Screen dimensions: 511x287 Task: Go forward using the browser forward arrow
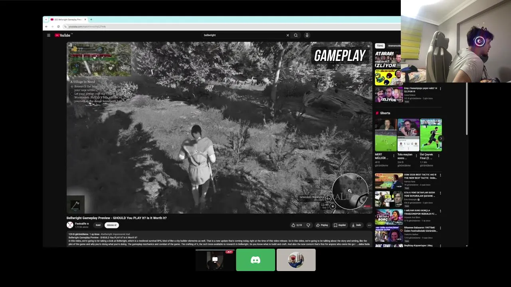[52, 27]
